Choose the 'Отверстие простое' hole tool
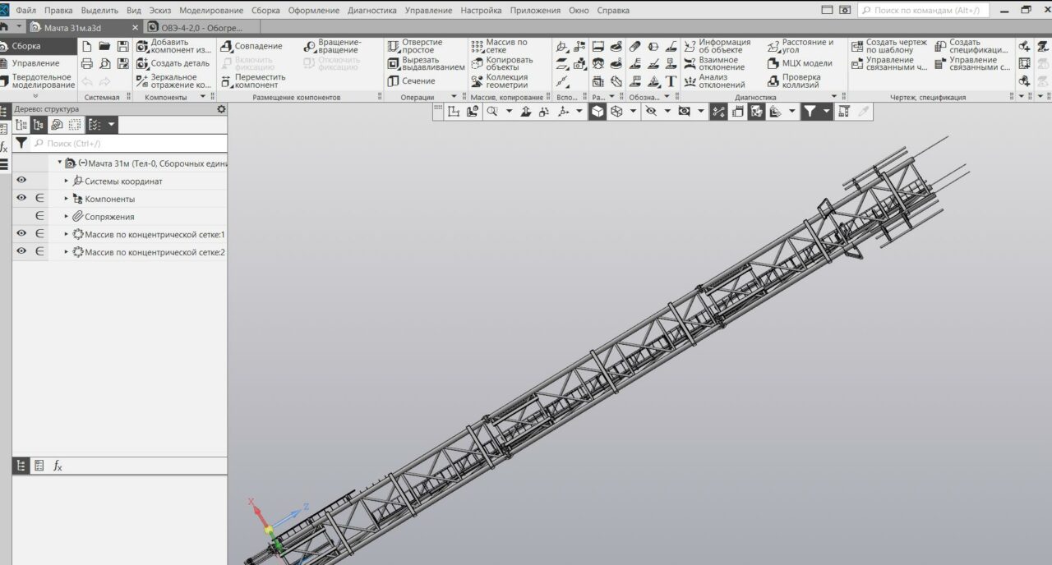1052x565 pixels. point(394,46)
